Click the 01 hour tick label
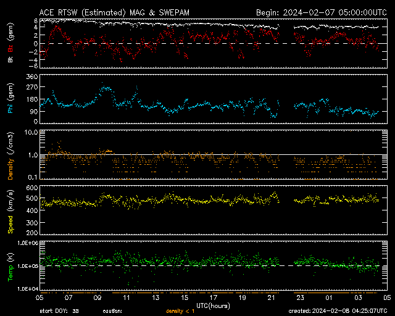 329,297
